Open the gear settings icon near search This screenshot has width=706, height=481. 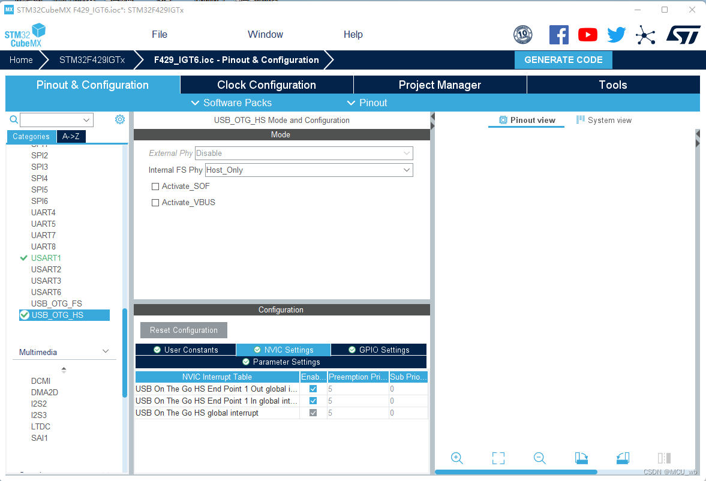point(120,119)
